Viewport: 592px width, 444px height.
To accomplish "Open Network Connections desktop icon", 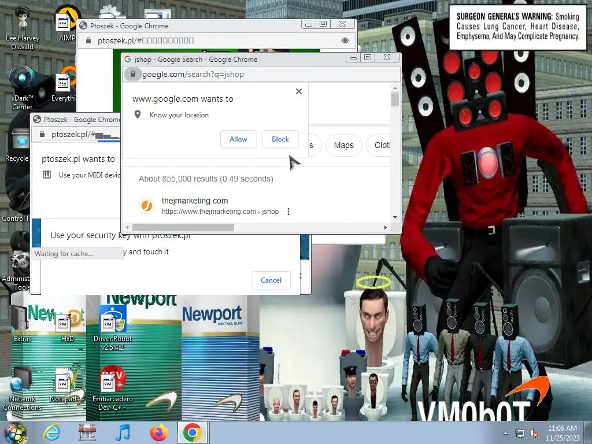I will point(23,389).
